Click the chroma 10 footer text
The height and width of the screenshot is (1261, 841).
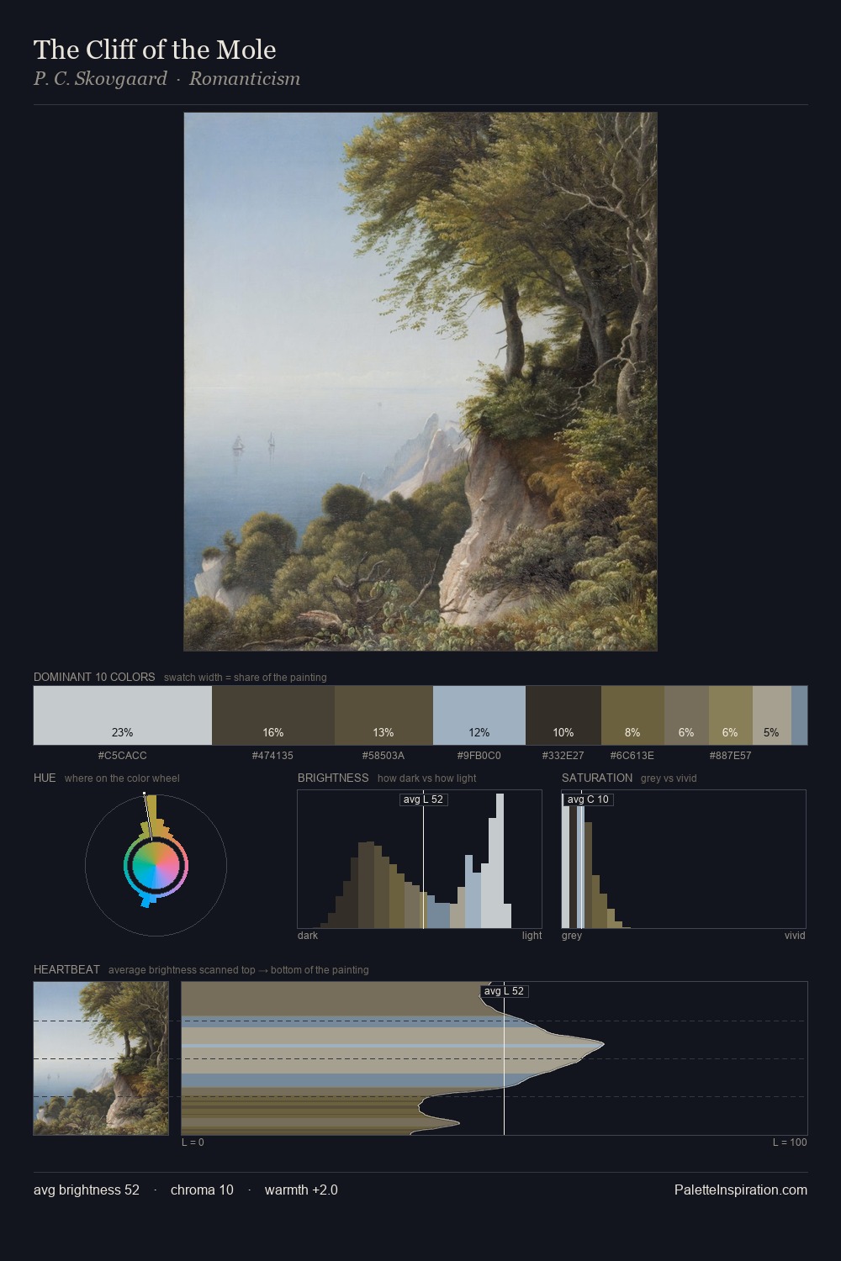click(202, 1190)
